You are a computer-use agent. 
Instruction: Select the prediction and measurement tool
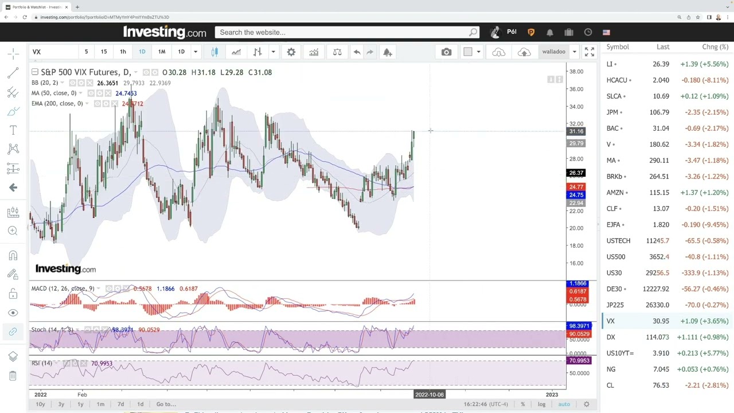13,169
